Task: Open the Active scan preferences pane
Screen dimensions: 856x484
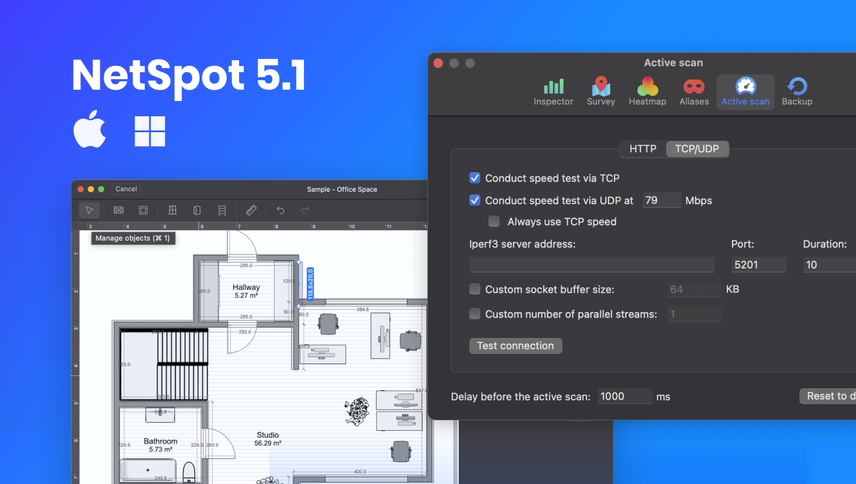Action: (x=746, y=92)
